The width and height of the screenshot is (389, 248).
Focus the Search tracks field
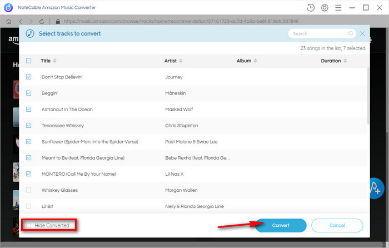pyautogui.click(x=322, y=33)
